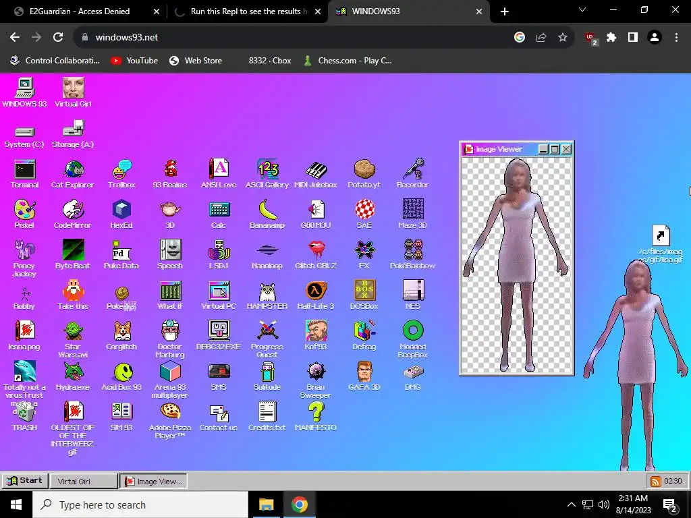Image resolution: width=691 pixels, height=518 pixels.
Task: Open Maze 3D icon
Action: [x=412, y=214]
